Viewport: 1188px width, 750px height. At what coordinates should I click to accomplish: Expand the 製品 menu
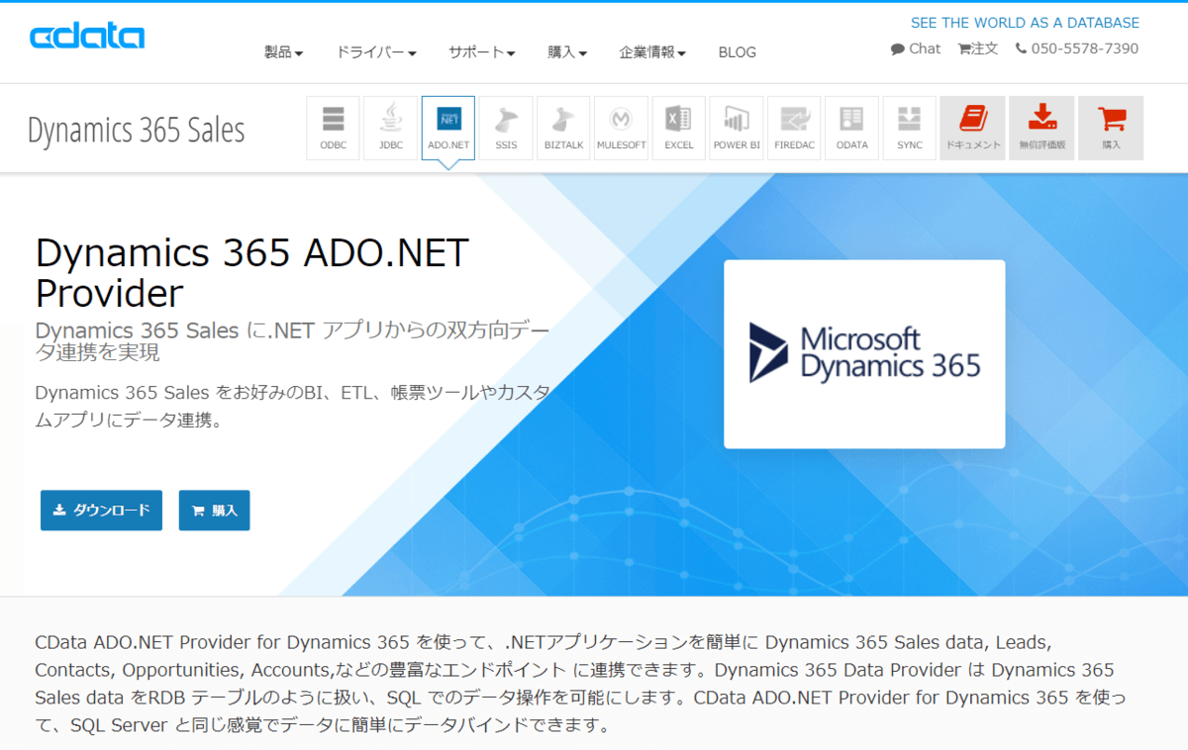pos(283,52)
